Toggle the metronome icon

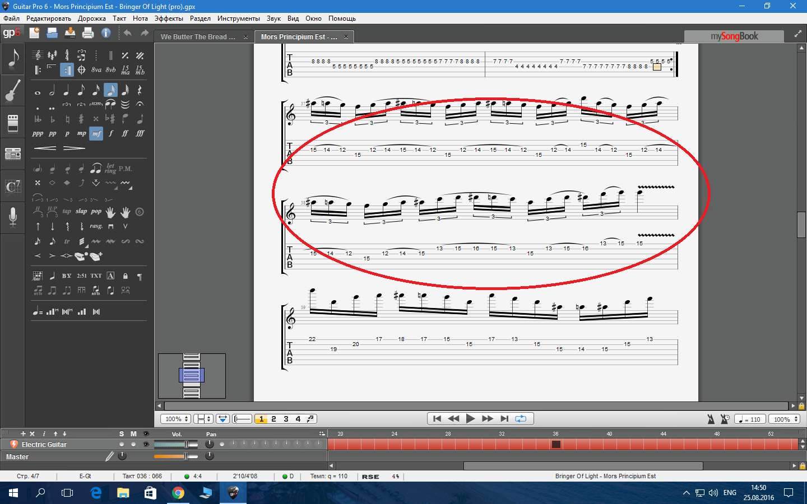tap(711, 419)
